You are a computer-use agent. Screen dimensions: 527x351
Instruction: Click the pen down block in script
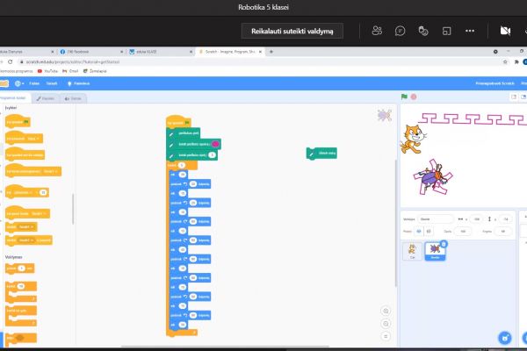(184, 133)
